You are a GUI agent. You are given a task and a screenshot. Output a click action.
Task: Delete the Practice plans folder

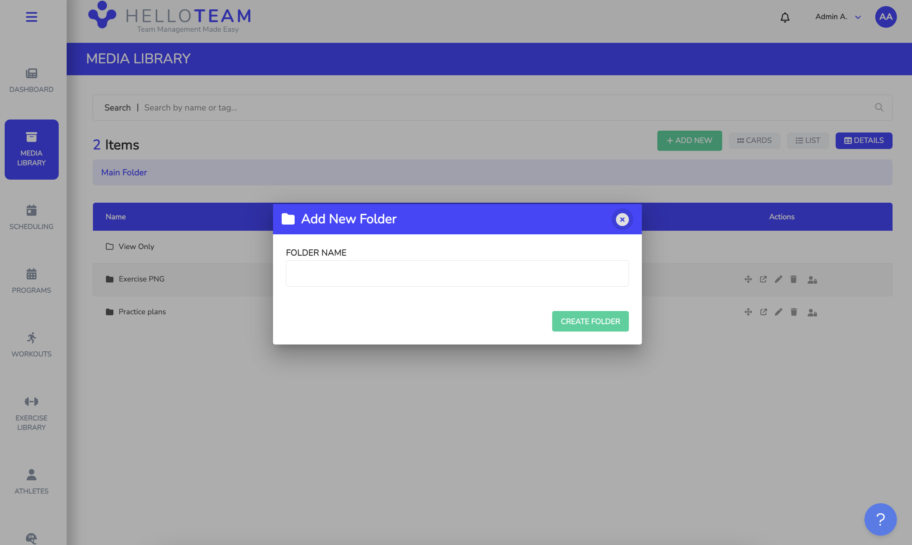(794, 312)
